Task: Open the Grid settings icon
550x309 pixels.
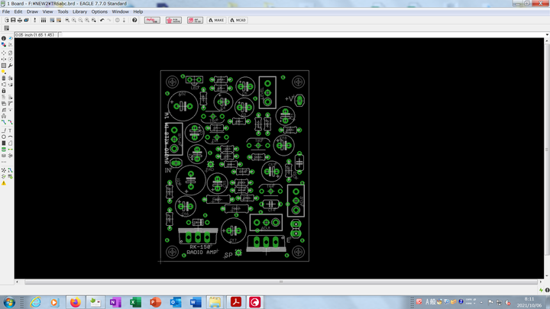Action: [x=6, y=28]
